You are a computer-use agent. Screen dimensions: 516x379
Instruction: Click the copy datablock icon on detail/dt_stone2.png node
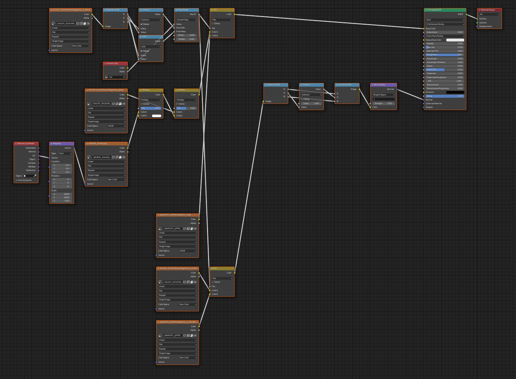coord(117,157)
